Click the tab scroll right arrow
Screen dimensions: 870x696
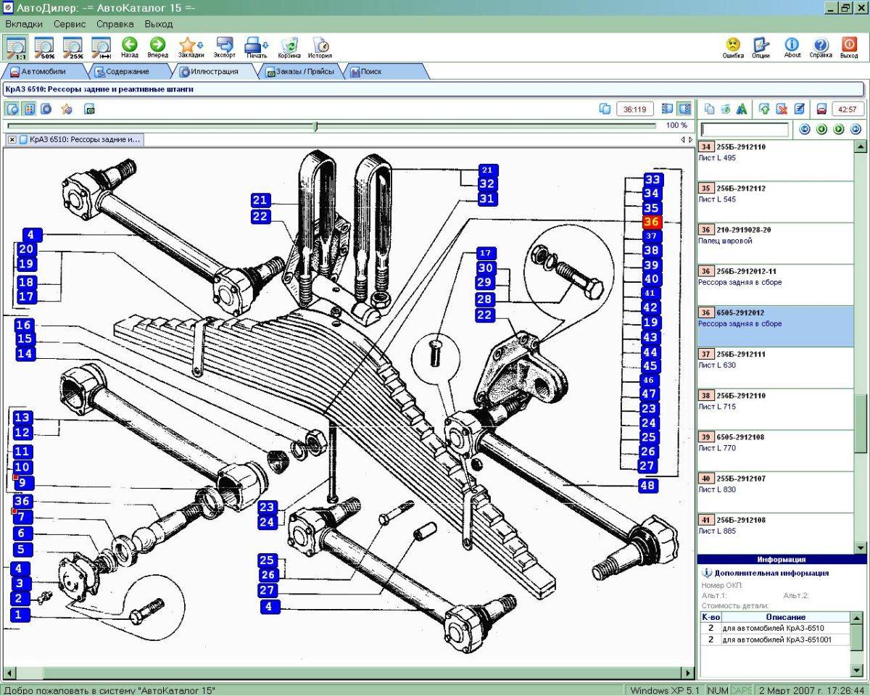(690, 139)
